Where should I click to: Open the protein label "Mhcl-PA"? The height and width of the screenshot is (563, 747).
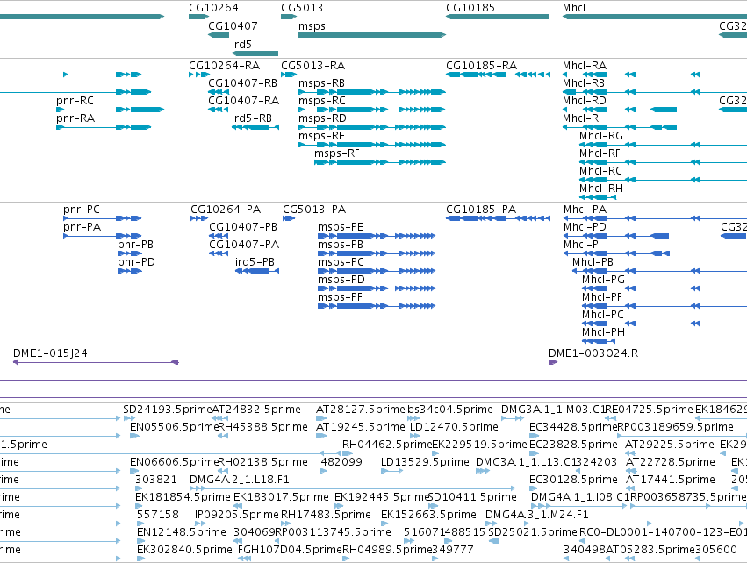tap(585, 210)
